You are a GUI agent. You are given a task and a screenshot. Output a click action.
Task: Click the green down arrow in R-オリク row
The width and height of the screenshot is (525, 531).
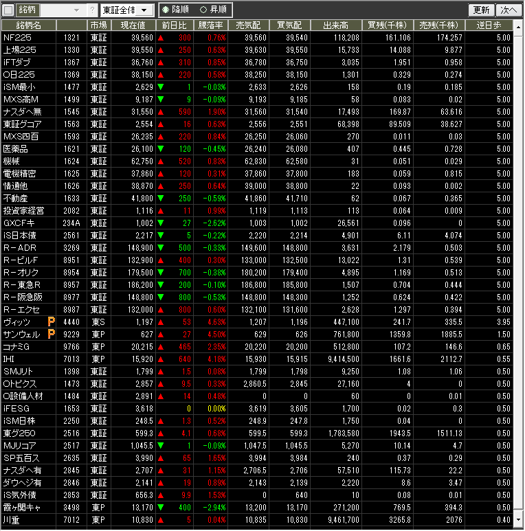[x=161, y=273]
